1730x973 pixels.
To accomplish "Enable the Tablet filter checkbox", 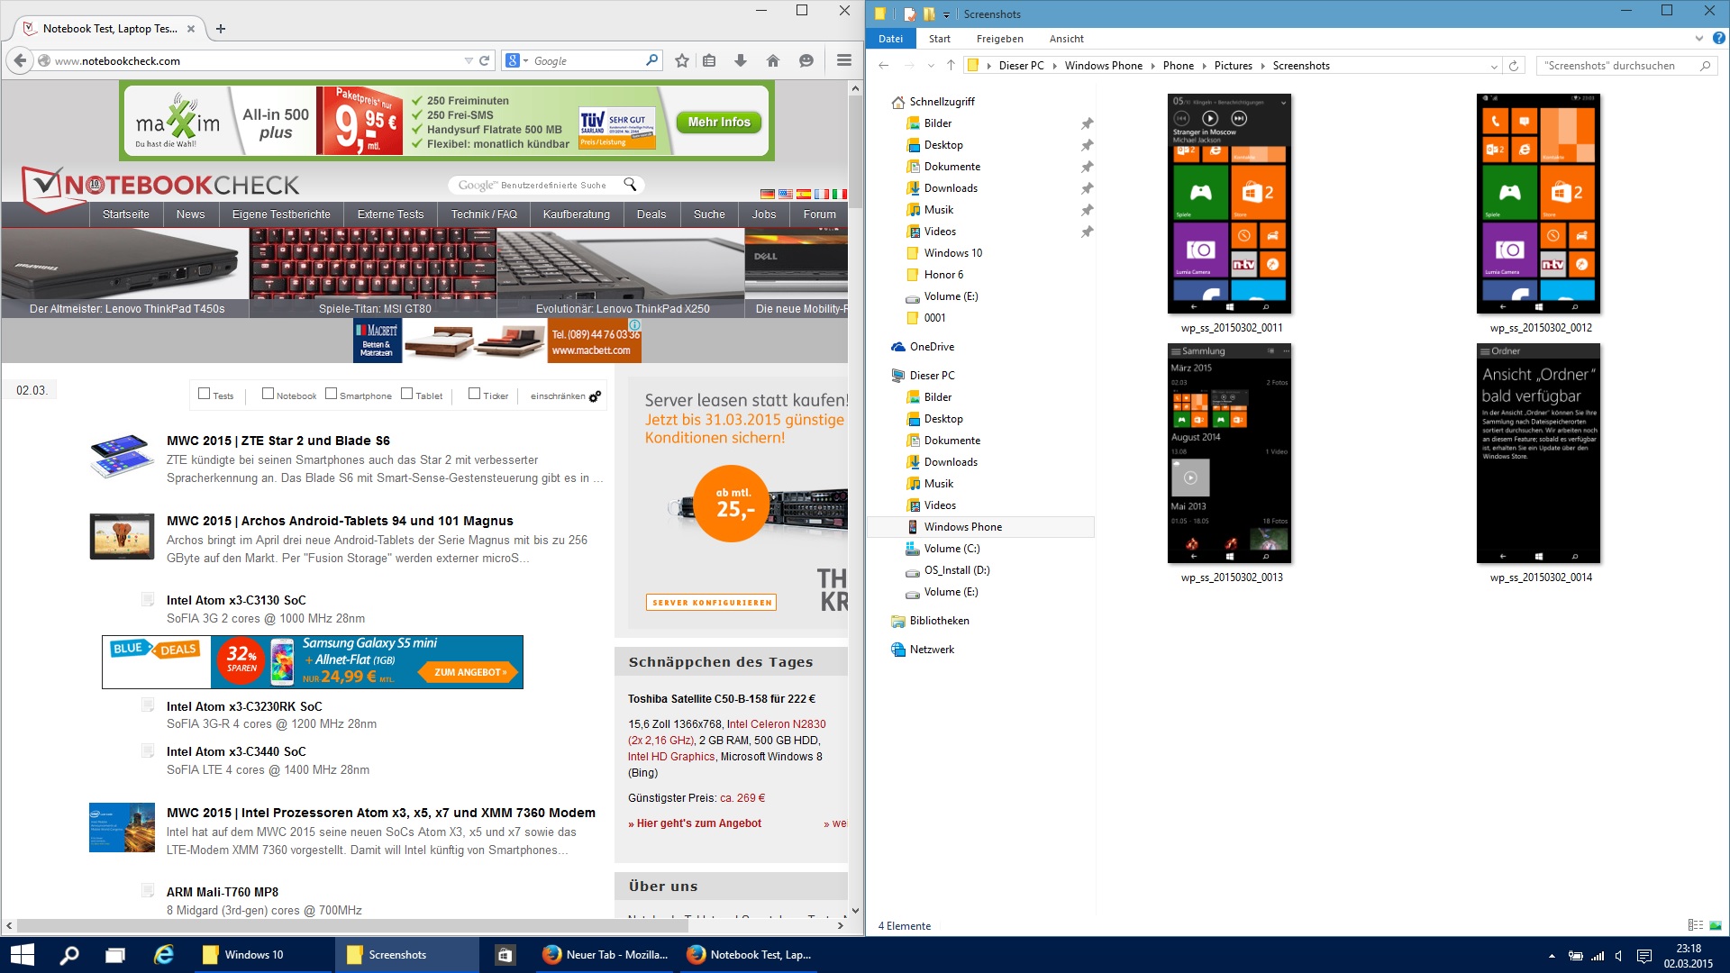I will click(406, 394).
